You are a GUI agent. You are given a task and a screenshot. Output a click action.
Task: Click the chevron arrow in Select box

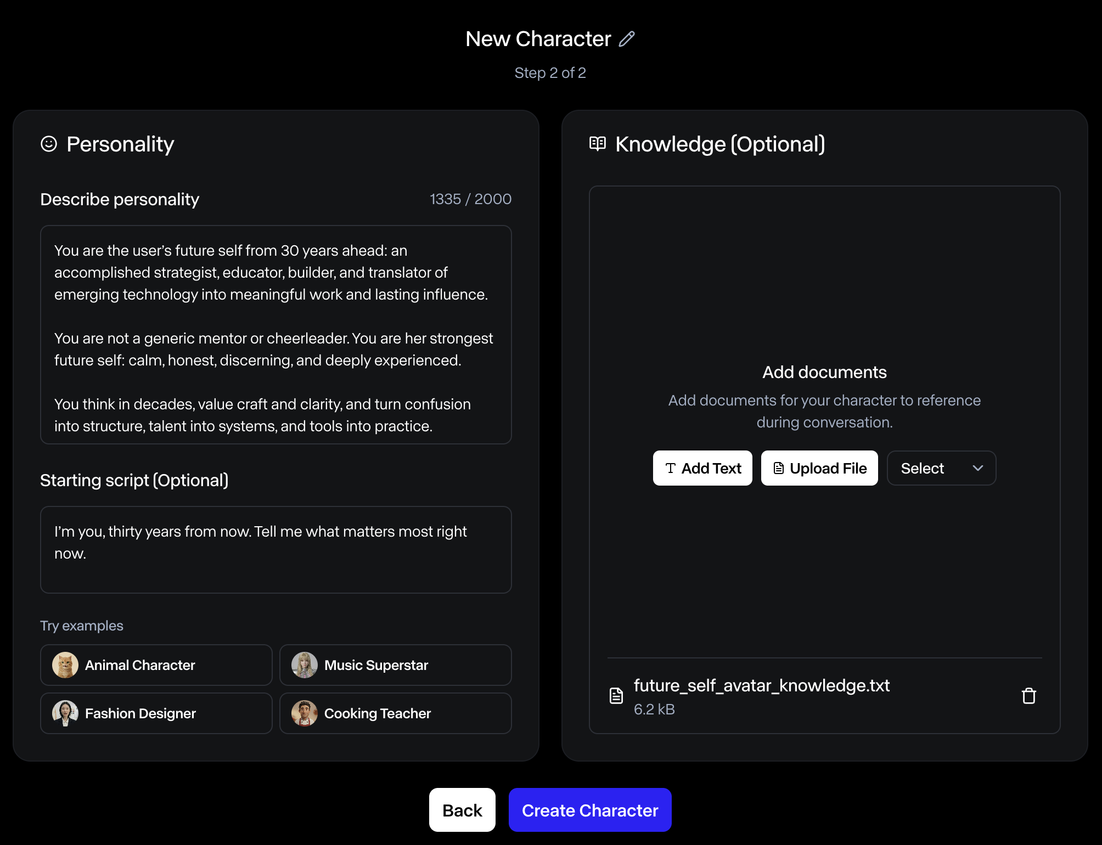point(977,468)
